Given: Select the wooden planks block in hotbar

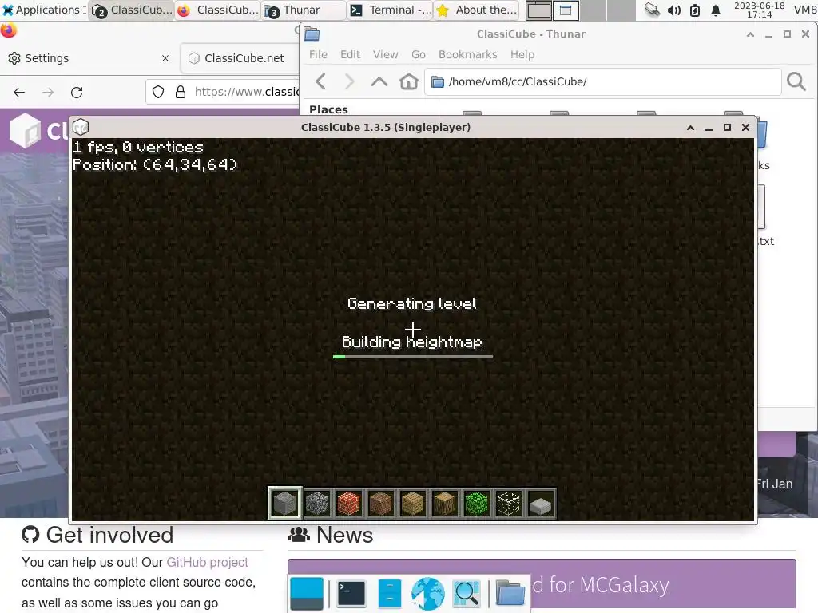Looking at the screenshot, I should tap(413, 504).
